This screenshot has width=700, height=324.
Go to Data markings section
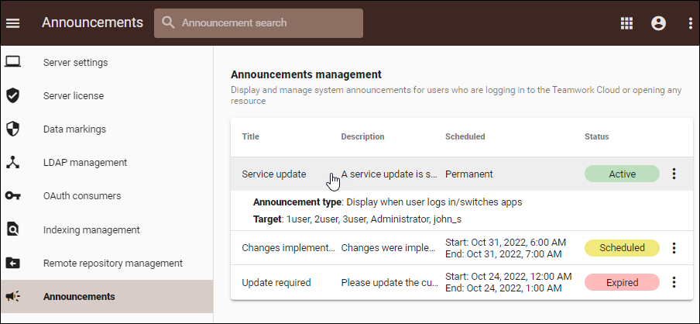[74, 129]
